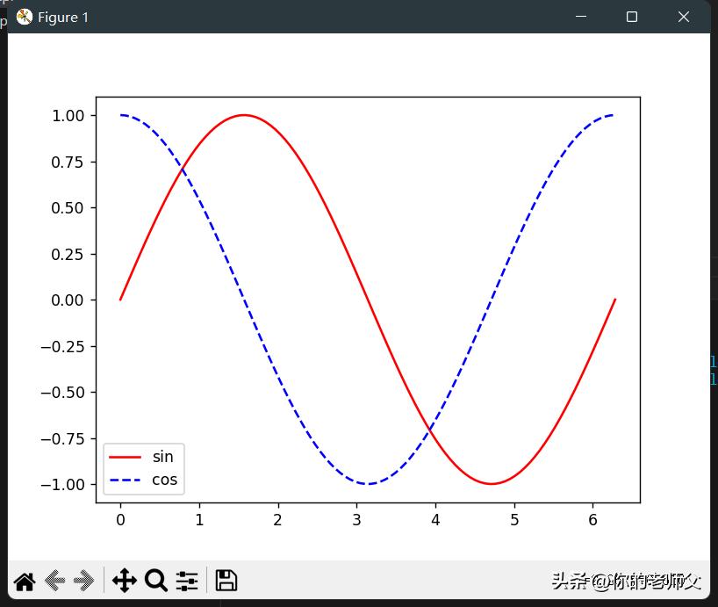The width and height of the screenshot is (718, 607).
Task: Click the x-axis tick label 3
Action: (x=356, y=519)
